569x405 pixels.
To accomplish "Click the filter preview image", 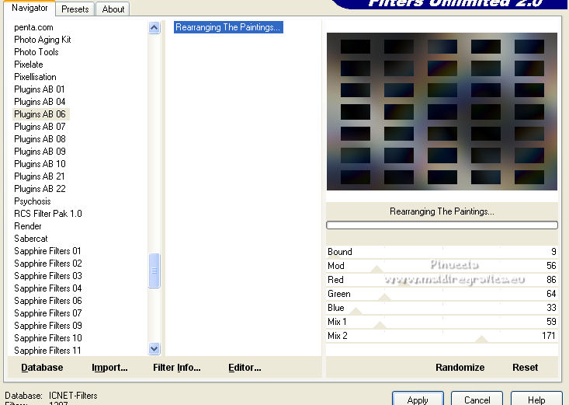I will click(x=442, y=112).
